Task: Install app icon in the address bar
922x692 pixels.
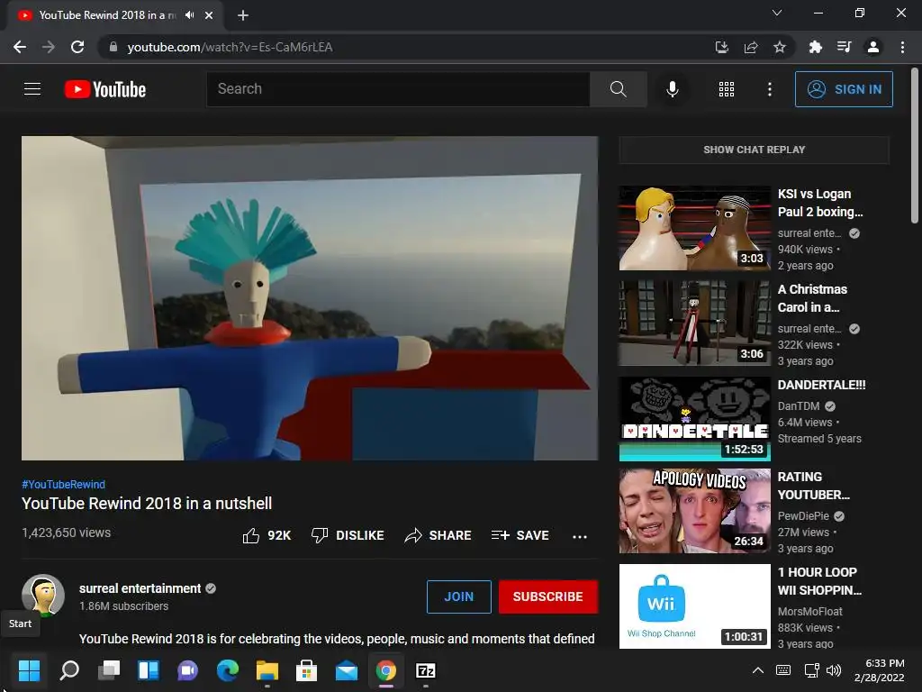Action: point(721,47)
